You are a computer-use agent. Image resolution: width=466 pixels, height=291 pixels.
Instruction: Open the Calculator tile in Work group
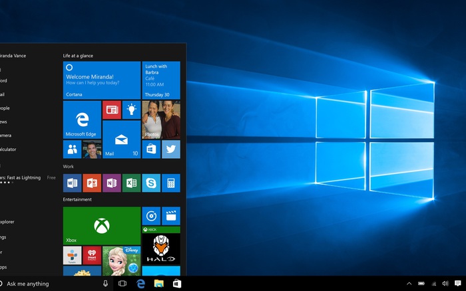170,183
